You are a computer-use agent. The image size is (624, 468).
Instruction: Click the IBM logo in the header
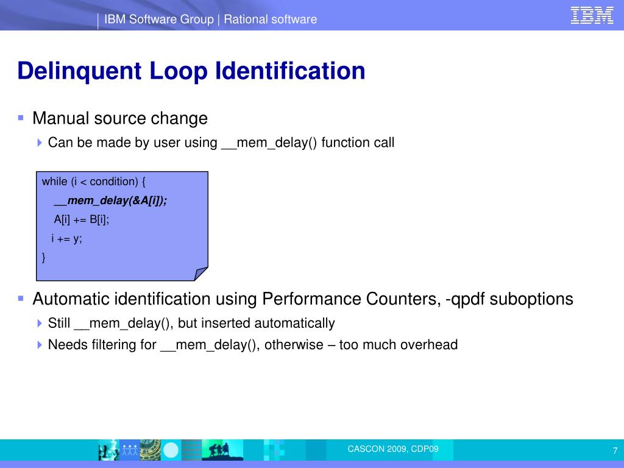[592, 15]
